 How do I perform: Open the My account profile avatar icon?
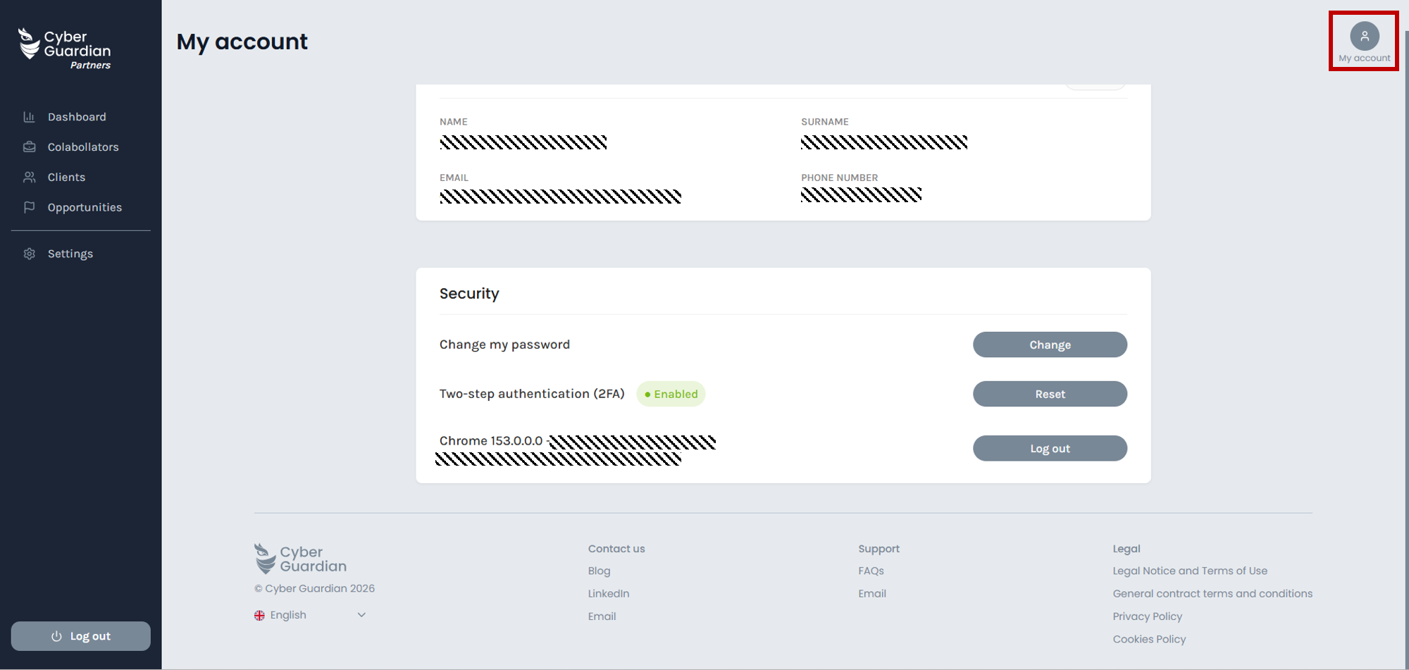1364,36
